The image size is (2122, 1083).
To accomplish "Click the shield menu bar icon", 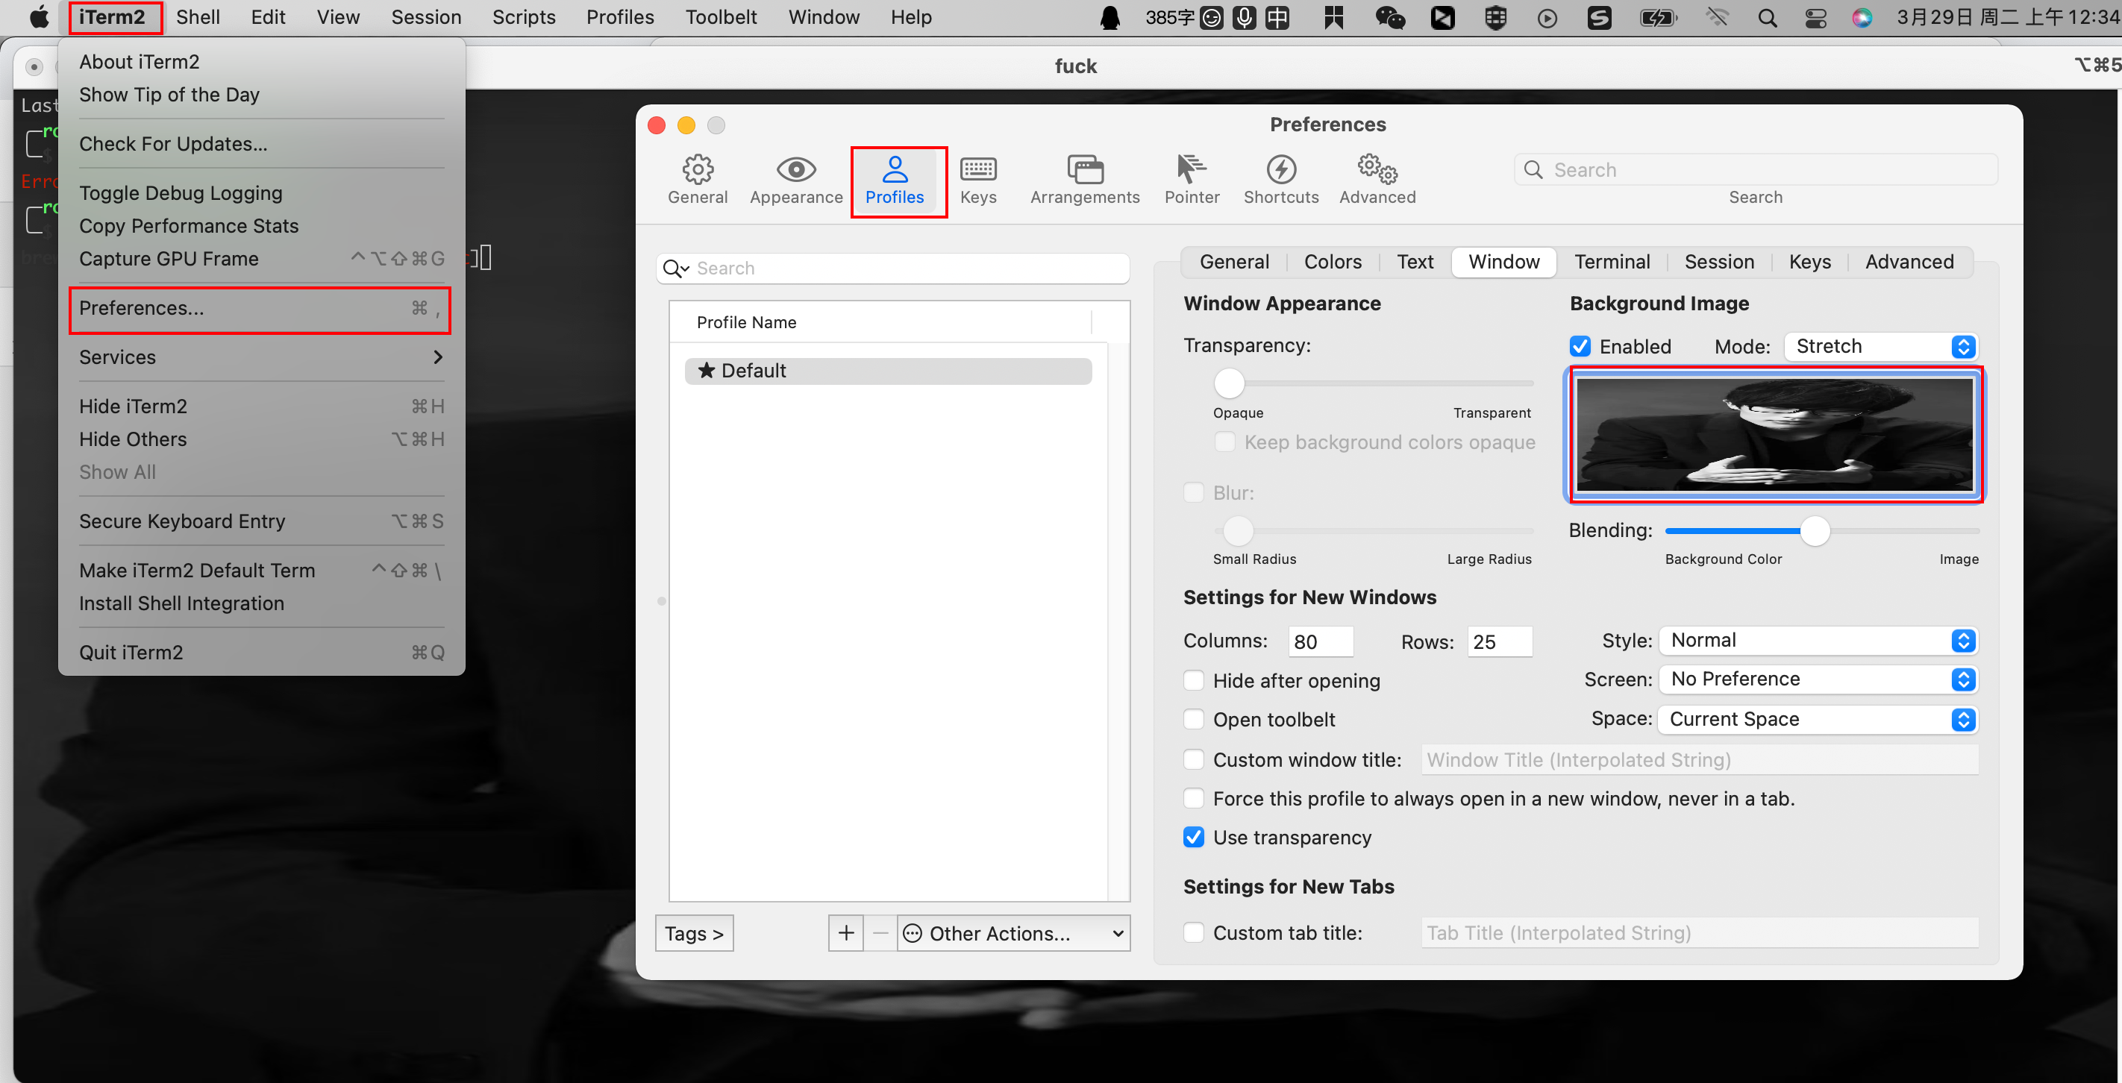I will 1495,17.
